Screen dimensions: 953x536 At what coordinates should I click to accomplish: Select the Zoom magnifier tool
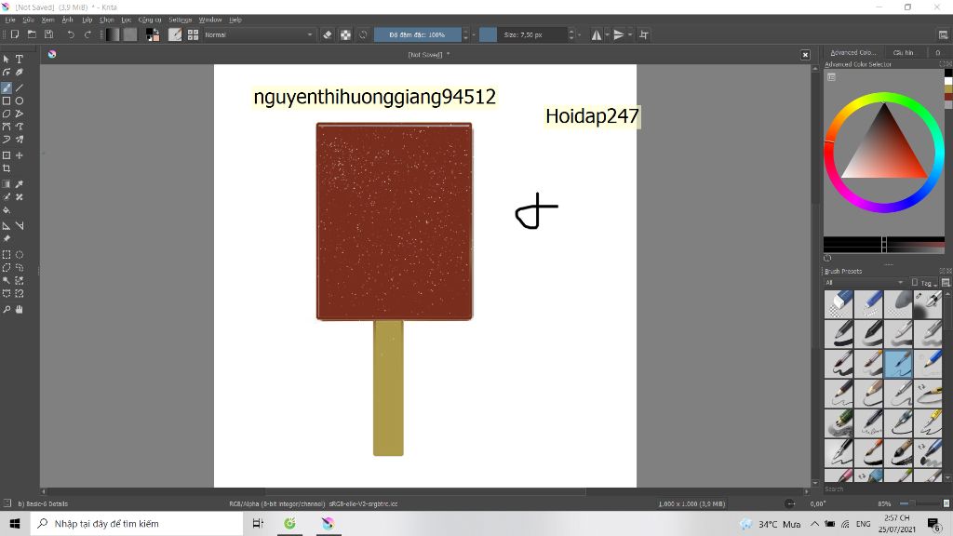coord(7,309)
